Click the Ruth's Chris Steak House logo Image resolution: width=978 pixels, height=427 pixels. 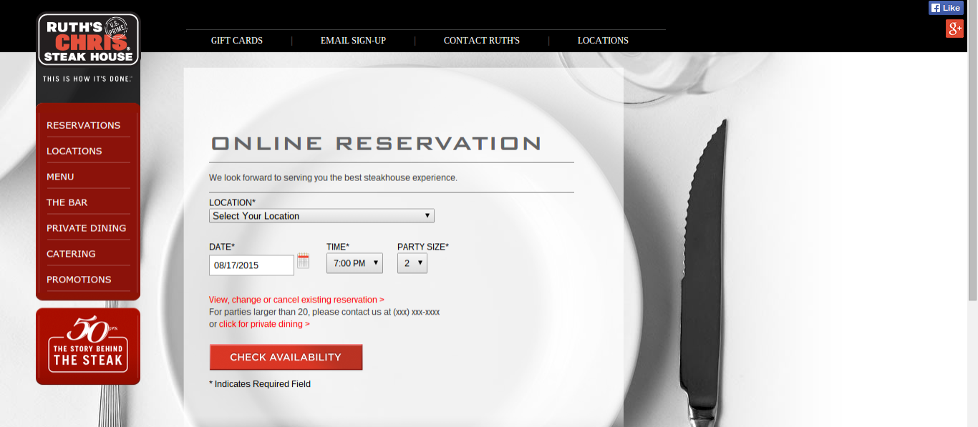(88, 39)
